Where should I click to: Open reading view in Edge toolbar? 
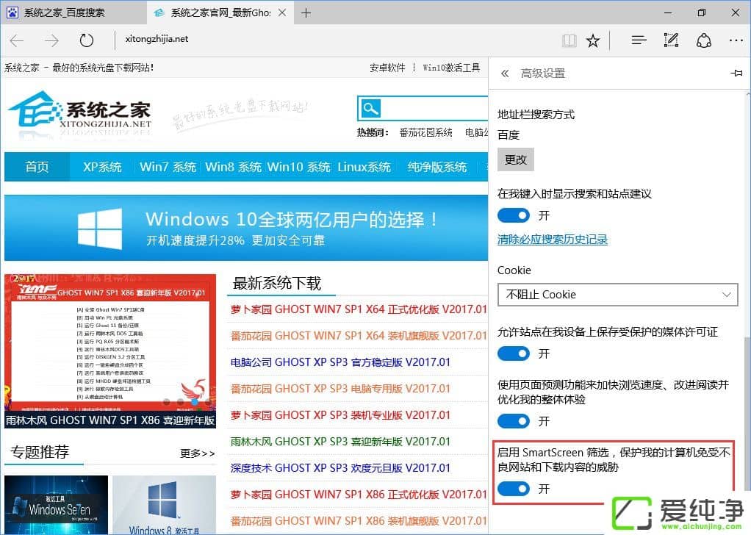coord(569,40)
